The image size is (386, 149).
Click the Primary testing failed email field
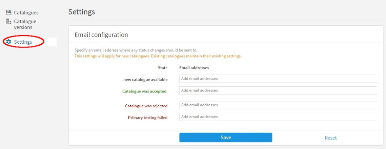pyautogui.click(x=278, y=117)
